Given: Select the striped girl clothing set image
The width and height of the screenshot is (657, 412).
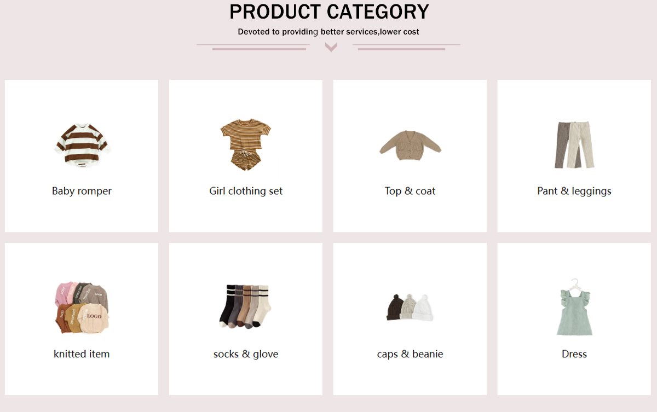Looking at the screenshot, I should [246, 145].
